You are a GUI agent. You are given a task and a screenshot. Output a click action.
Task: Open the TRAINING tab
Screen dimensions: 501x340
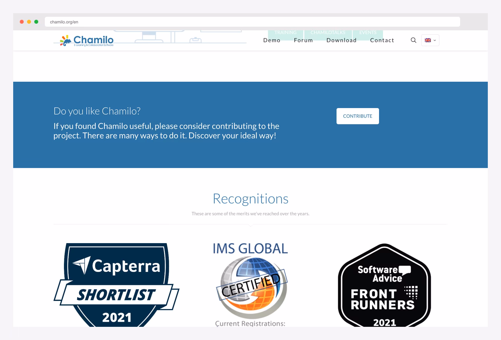click(x=285, y=33)
